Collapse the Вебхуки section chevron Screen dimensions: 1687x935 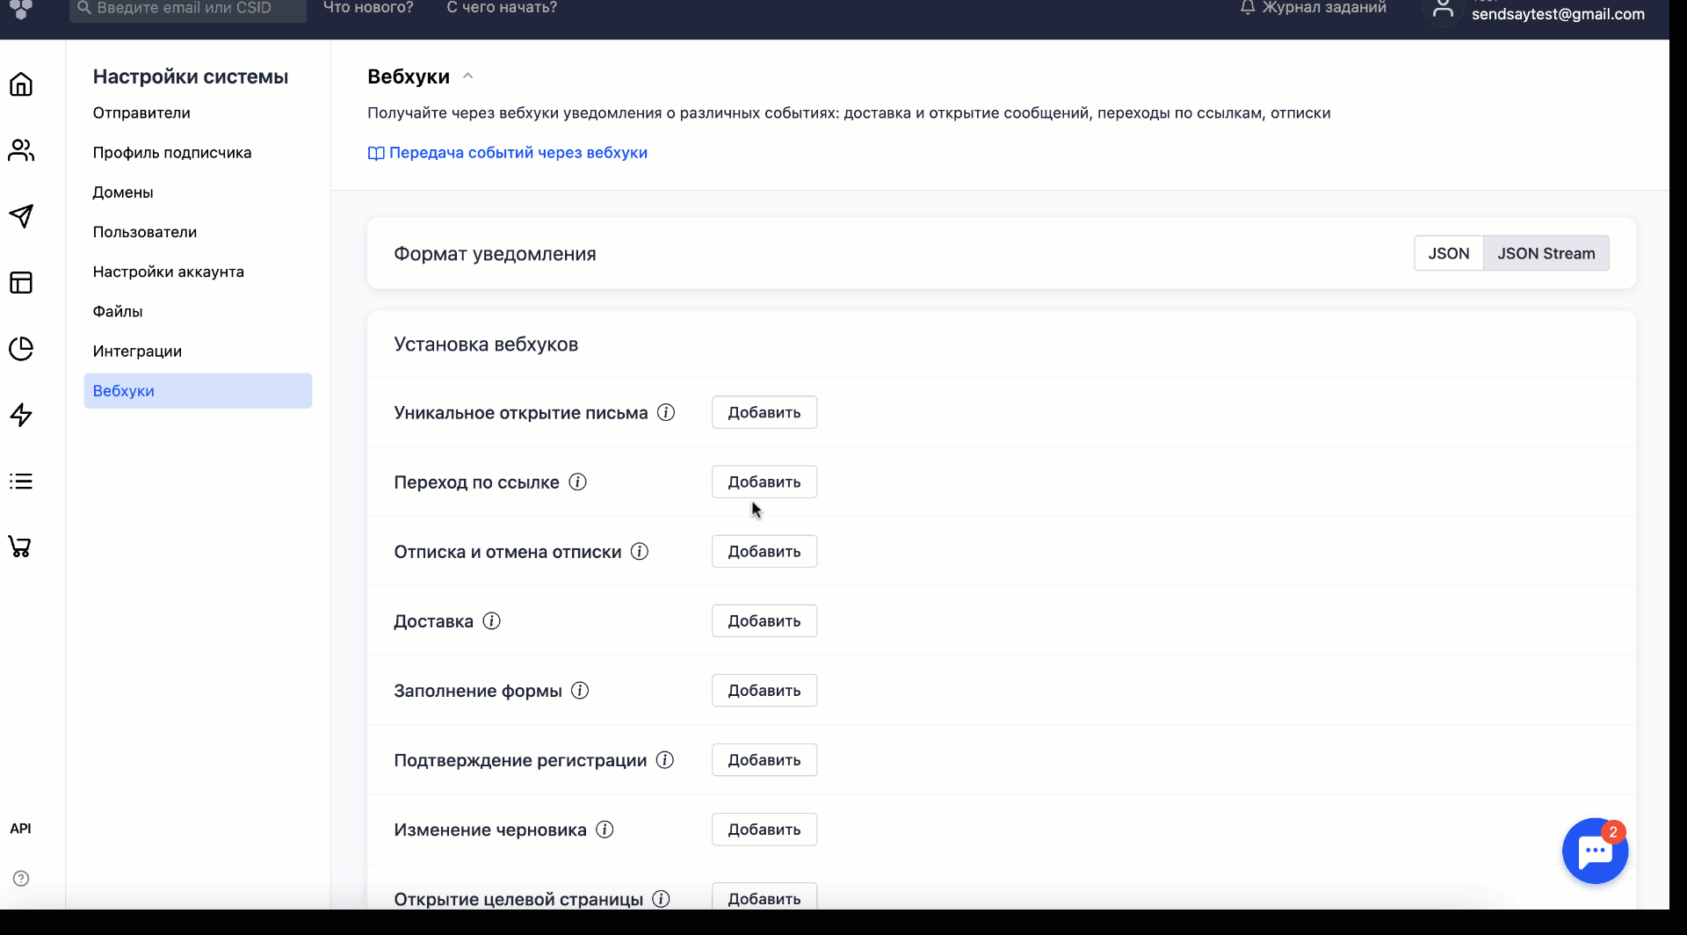pyautogui.click(x=467, y=76)
